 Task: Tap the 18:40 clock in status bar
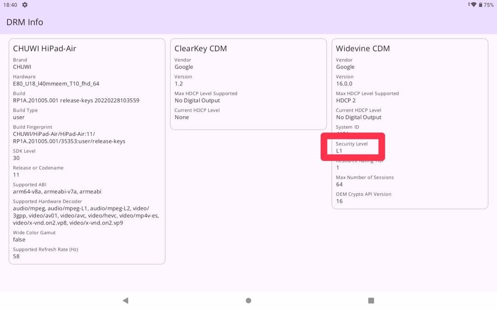click(10, 5)
